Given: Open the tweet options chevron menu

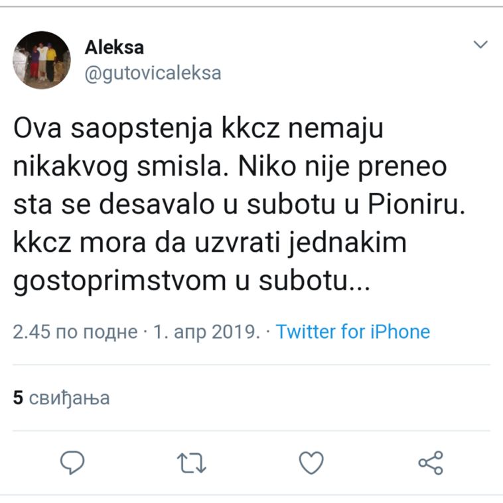Looking at the screenshot, I should coord(479,44).
